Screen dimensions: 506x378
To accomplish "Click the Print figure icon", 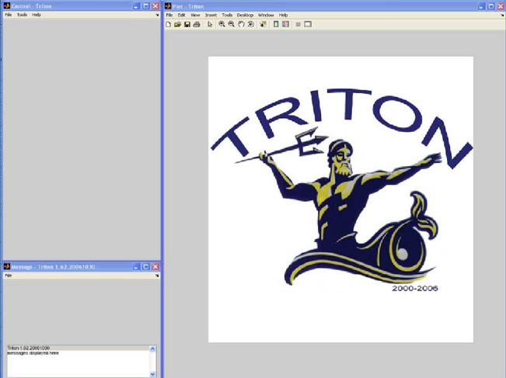I will pos(197,24).
